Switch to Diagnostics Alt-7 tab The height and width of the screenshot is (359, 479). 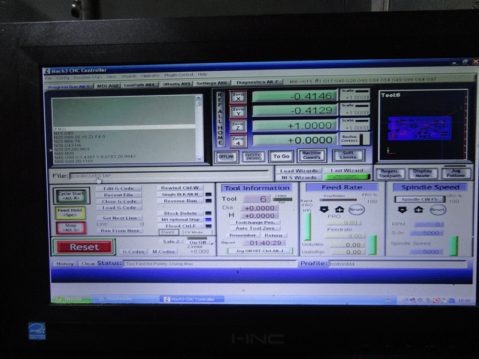click(x=257, y=82)
